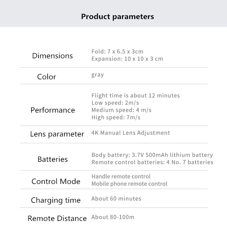The image size is (227, 238).
Task: Click the About 60 minutes charging value
Action: click(x=116, y=198)
